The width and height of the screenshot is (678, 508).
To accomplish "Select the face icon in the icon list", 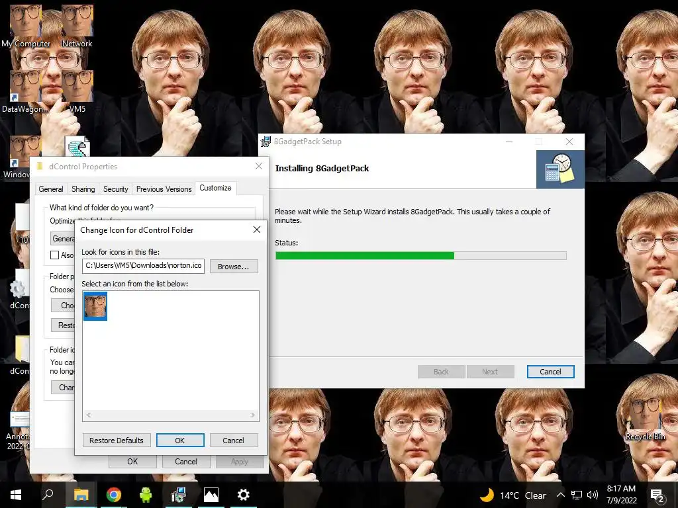I will pyautogui.click(x=95, y=306).
